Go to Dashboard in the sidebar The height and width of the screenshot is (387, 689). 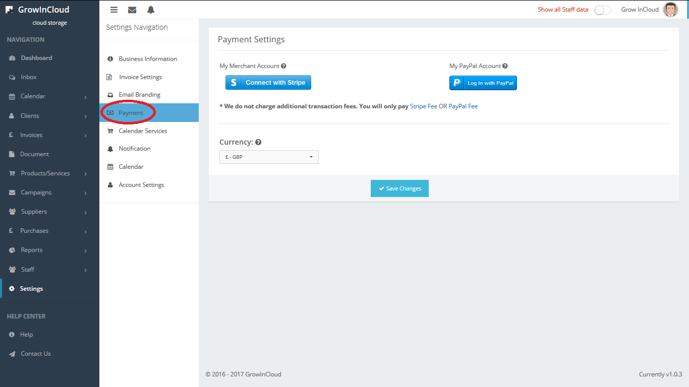(36, 58)
